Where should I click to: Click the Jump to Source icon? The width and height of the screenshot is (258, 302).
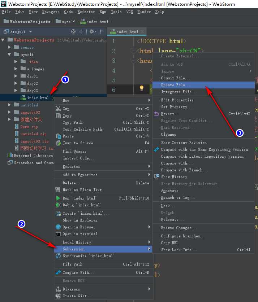(x=58, y=143)
